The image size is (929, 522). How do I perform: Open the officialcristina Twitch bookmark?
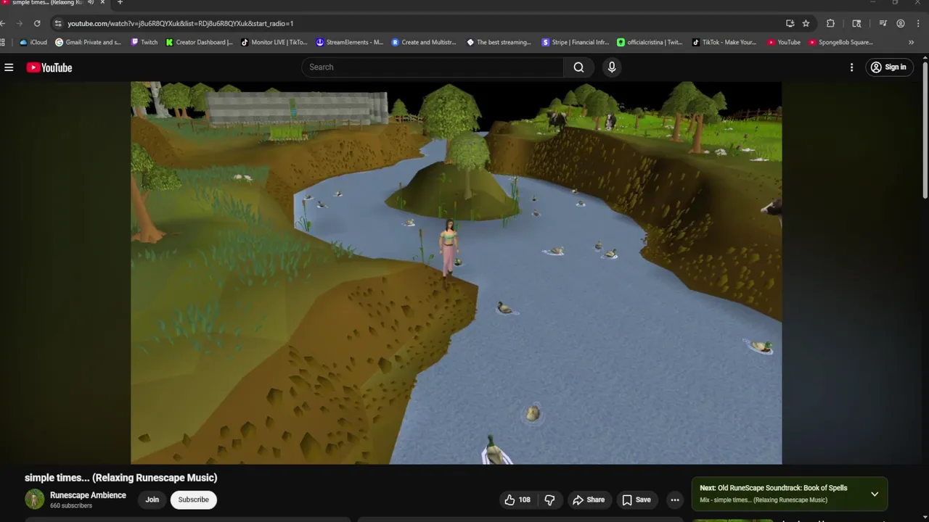[x=650, y=42]
